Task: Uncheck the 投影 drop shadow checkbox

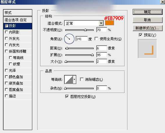Action: click(6, 26)
